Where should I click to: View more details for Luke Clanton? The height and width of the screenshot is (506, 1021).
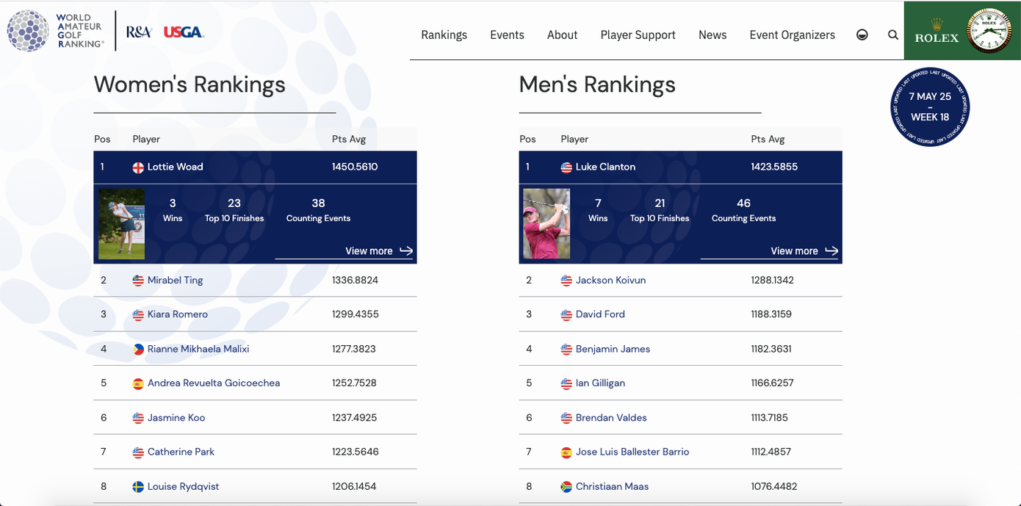point(804,251)
